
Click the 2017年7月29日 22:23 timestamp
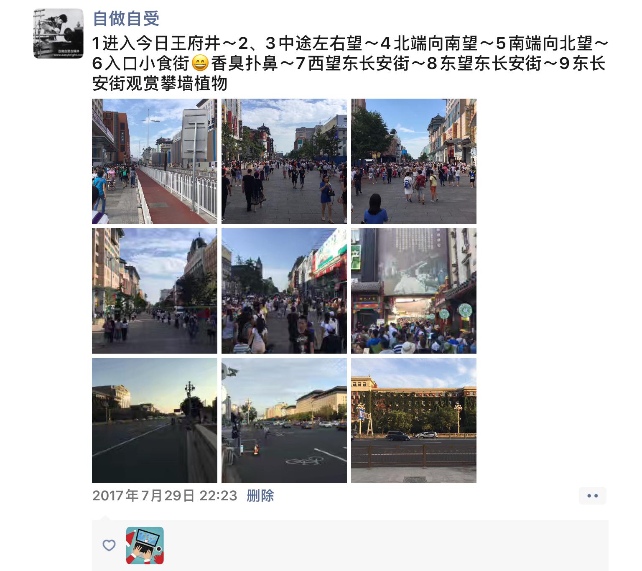tap(165, 496)
